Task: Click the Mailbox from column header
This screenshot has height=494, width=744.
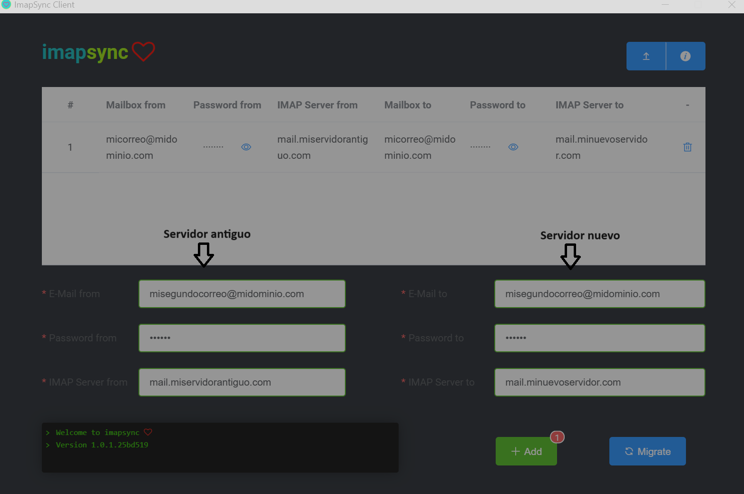Action: point(136,105)
